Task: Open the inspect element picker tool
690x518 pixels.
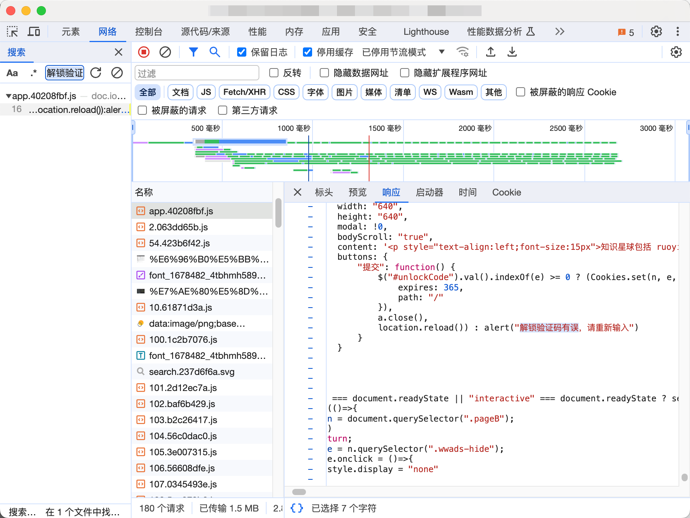Action: 12,32
